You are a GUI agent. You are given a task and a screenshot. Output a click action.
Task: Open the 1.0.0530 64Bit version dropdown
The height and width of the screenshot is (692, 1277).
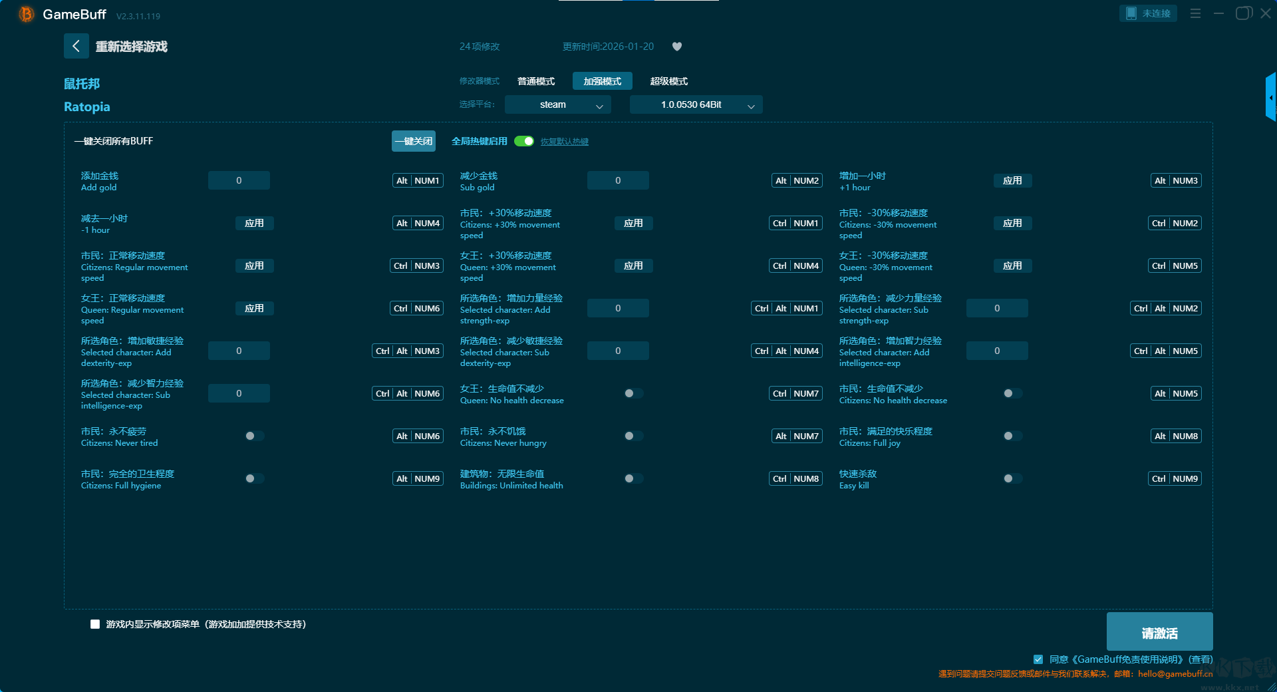(696, 105)
